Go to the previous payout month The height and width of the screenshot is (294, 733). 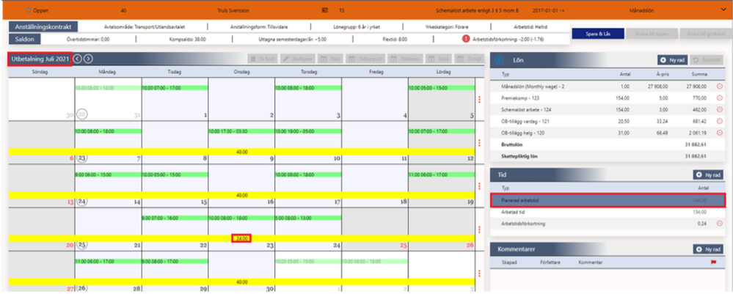point(78,59)
